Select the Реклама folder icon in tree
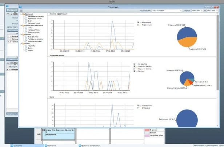The image size is (224, 147). click(x=23, y=35)
